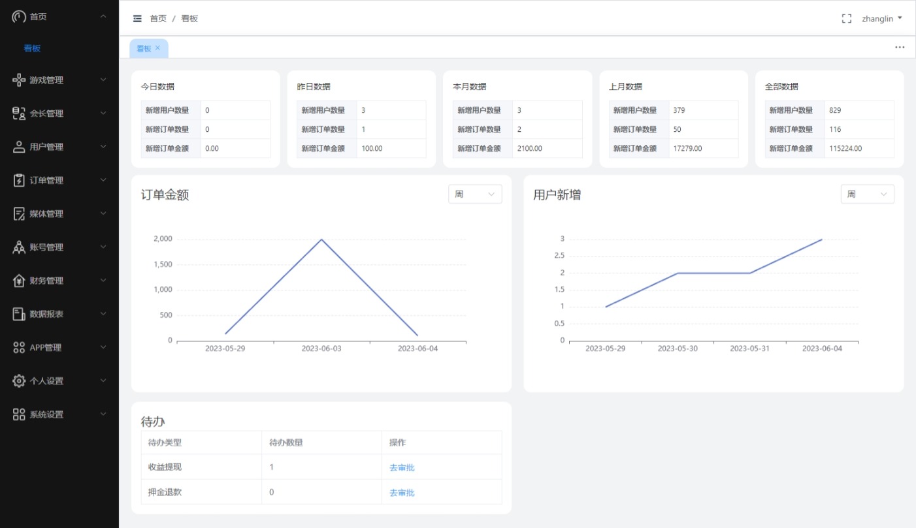
Task: Click the 本月数据 order amount 2100.00
Action: 529,148
